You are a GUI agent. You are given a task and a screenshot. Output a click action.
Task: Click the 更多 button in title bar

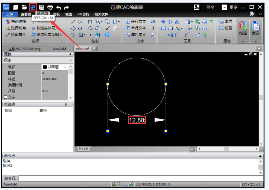click(229, 7)
